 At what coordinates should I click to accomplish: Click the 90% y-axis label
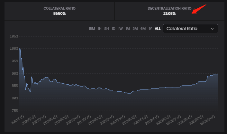(15, 74)
